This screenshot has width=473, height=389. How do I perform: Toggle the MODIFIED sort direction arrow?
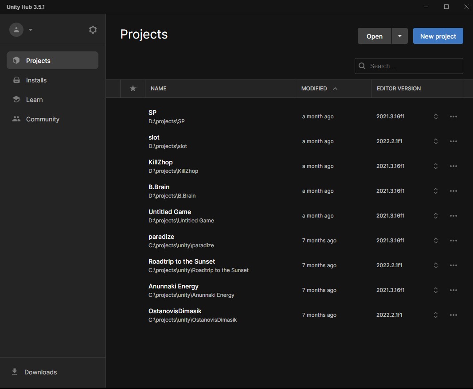point(335,88)
